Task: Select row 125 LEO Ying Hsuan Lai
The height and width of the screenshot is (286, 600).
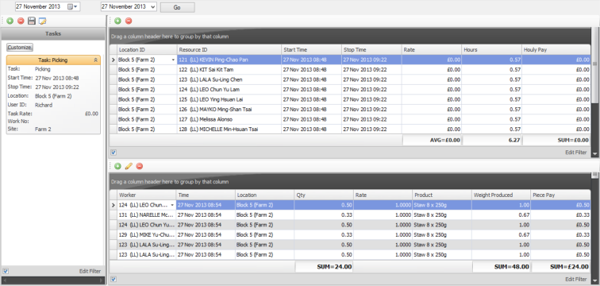Action: click(x=350, y=99)
